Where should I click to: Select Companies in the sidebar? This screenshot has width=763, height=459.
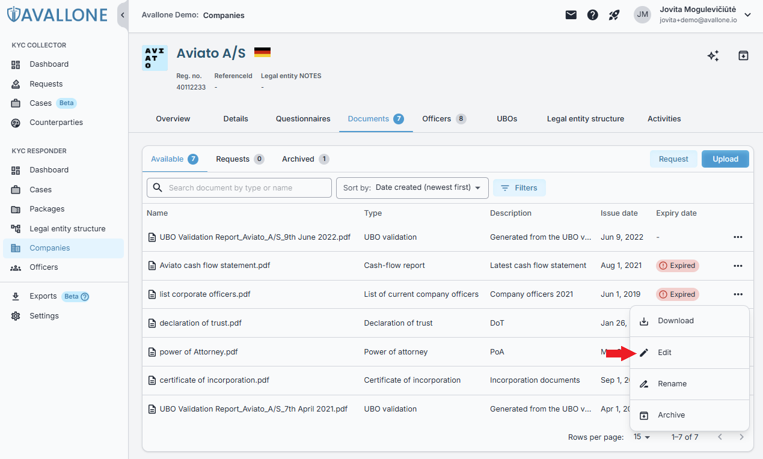pos(63,248)
